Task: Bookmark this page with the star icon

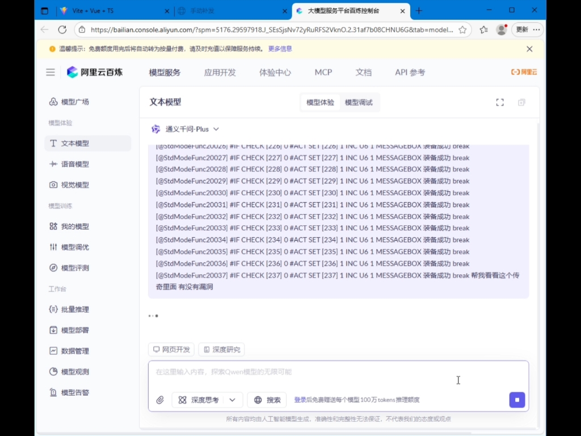Action: pyautogui.click(x=462, y=30)
